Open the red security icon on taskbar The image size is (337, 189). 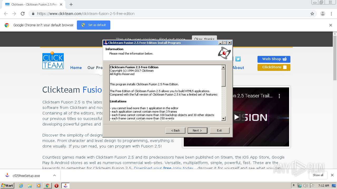[56, 186]
